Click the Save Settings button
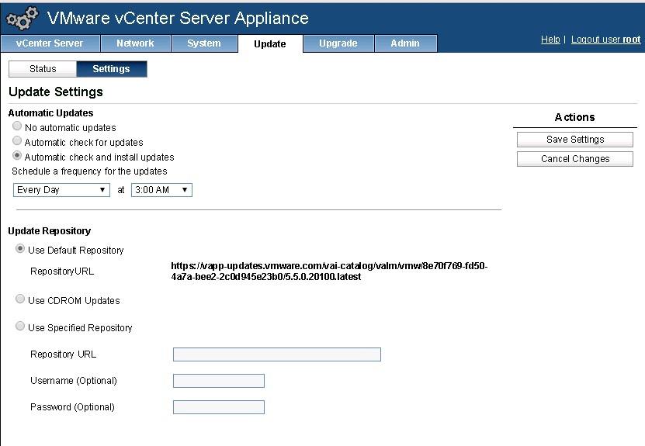 pyautogui.click(x=574, y=140)
